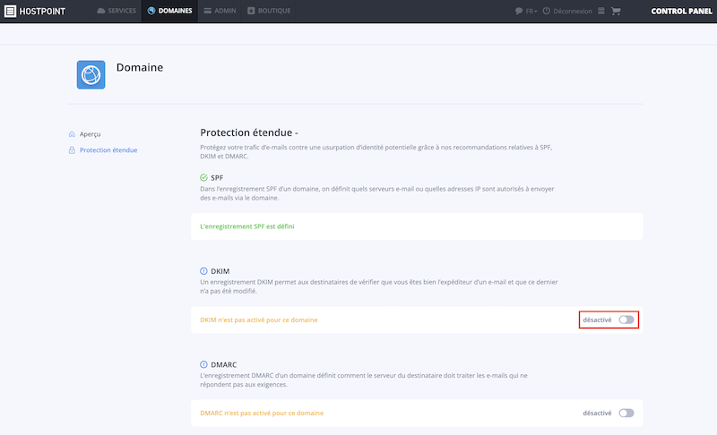This screenshot has width=717, height=435.
Task: Click the Control Panel label
Action: pos(681,11)
